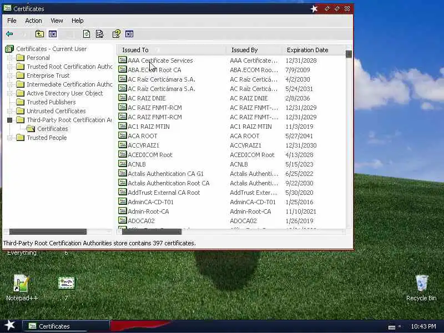Click the keyboard icon in system tray
The width and height of the screenshot is (444, 333).
(392, 327)
